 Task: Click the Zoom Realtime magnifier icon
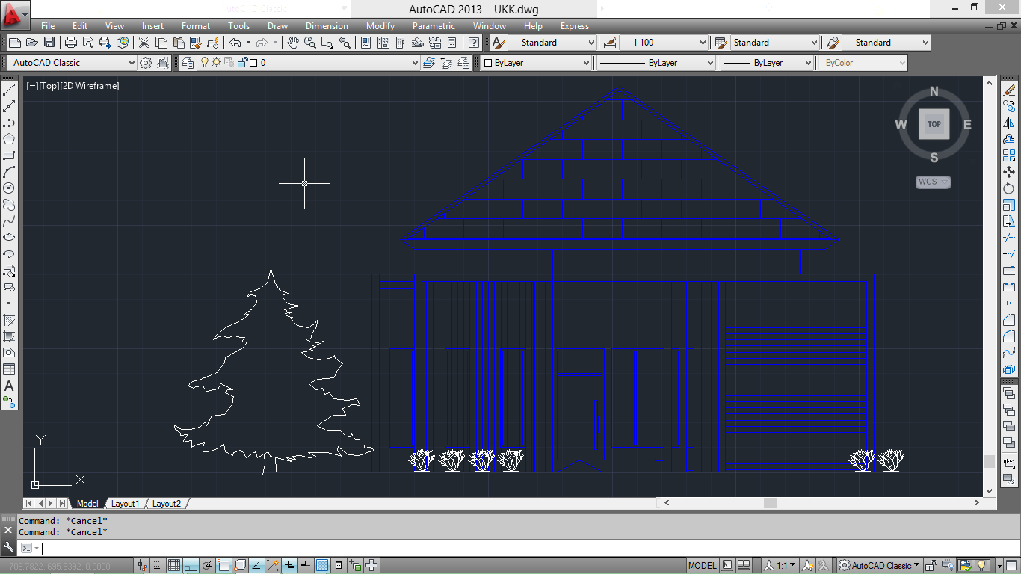[x=309, y=43]
